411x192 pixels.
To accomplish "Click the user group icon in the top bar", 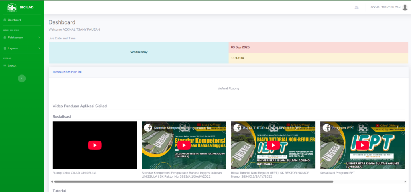I will point(356,7).
